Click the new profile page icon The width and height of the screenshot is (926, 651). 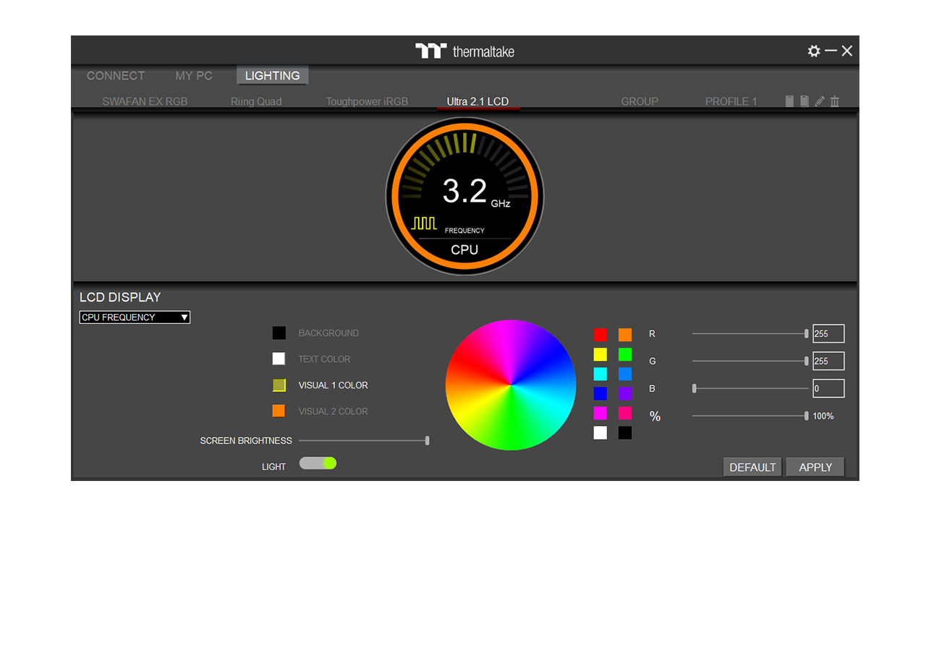[x=790, y=101]
